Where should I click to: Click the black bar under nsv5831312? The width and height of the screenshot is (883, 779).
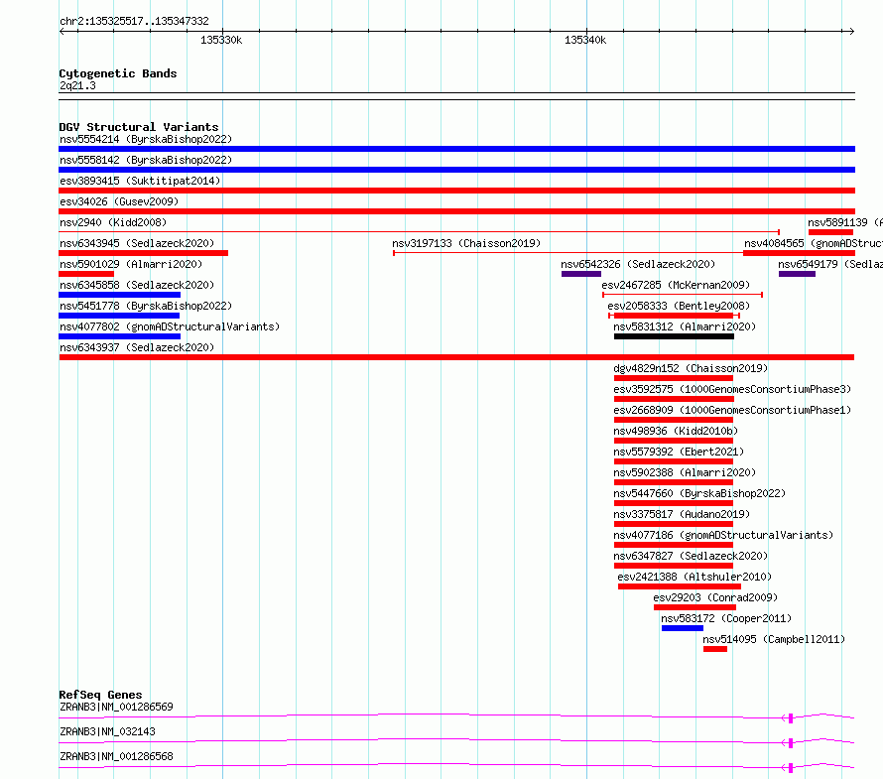(674, 336)
